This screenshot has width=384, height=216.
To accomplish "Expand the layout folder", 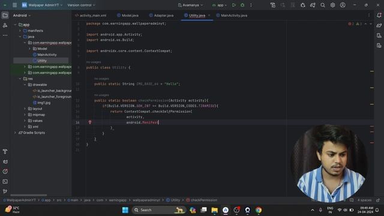I will tap(25, 109).
